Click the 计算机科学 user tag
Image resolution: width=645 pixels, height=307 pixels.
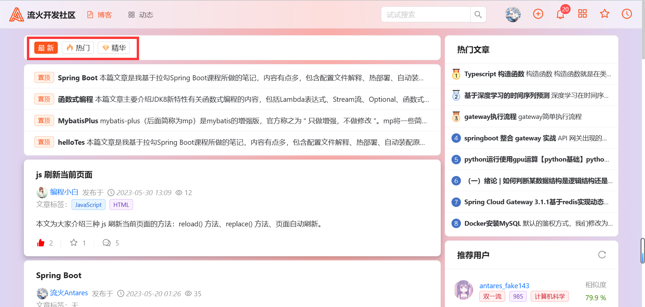click(550, 296)
